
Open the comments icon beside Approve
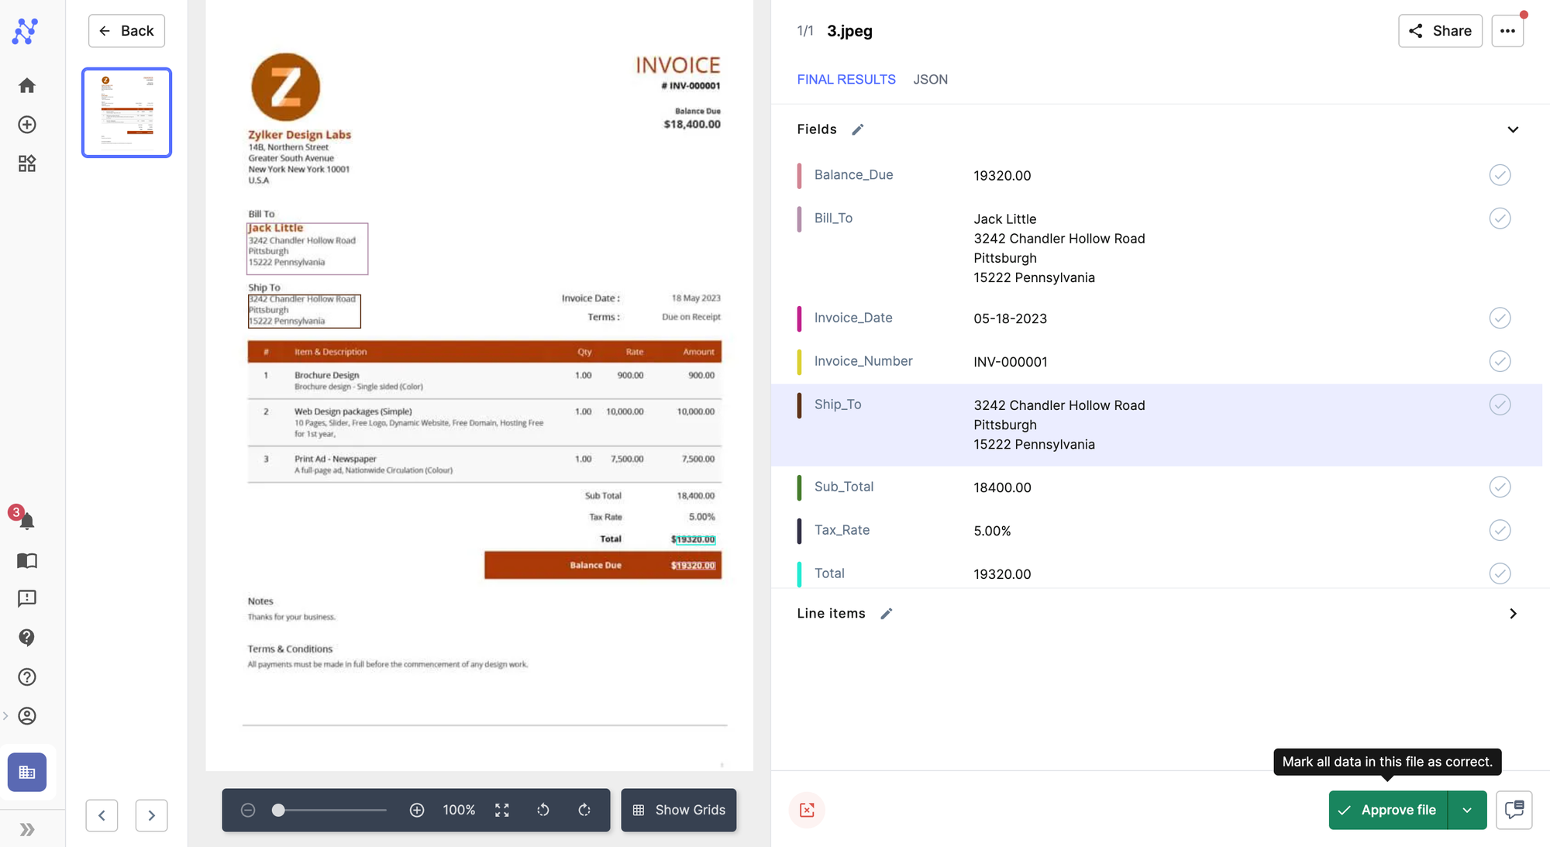click(1514, 810)
